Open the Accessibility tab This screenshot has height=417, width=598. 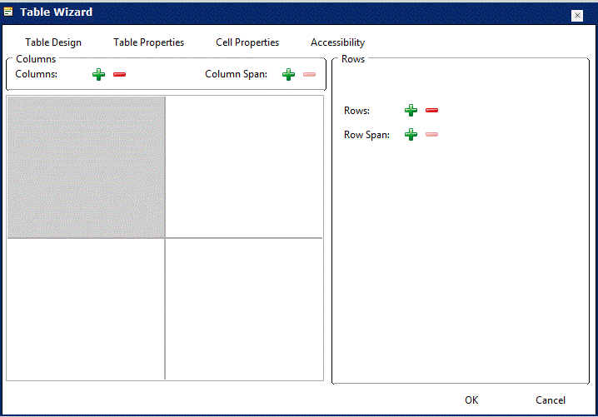(337, 42)
